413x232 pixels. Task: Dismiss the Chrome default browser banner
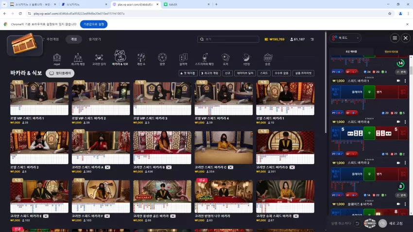point(407,24)
